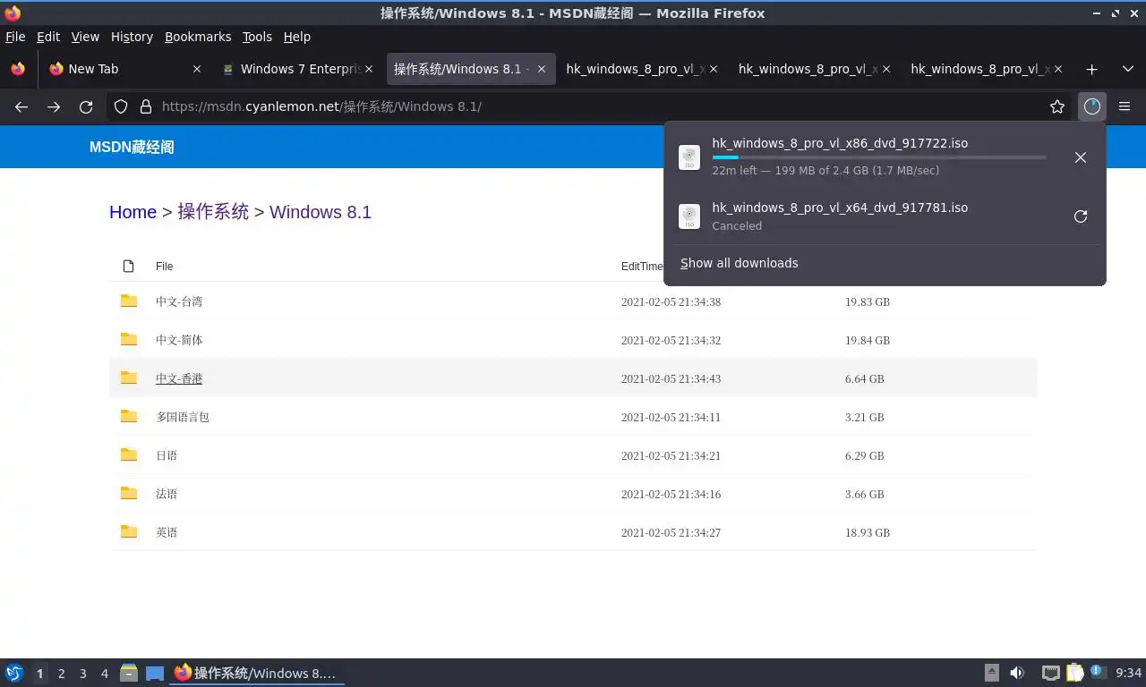The height and width of the screenshot is (687, 1146).
Task: Go forward one page
Action: 54,106
